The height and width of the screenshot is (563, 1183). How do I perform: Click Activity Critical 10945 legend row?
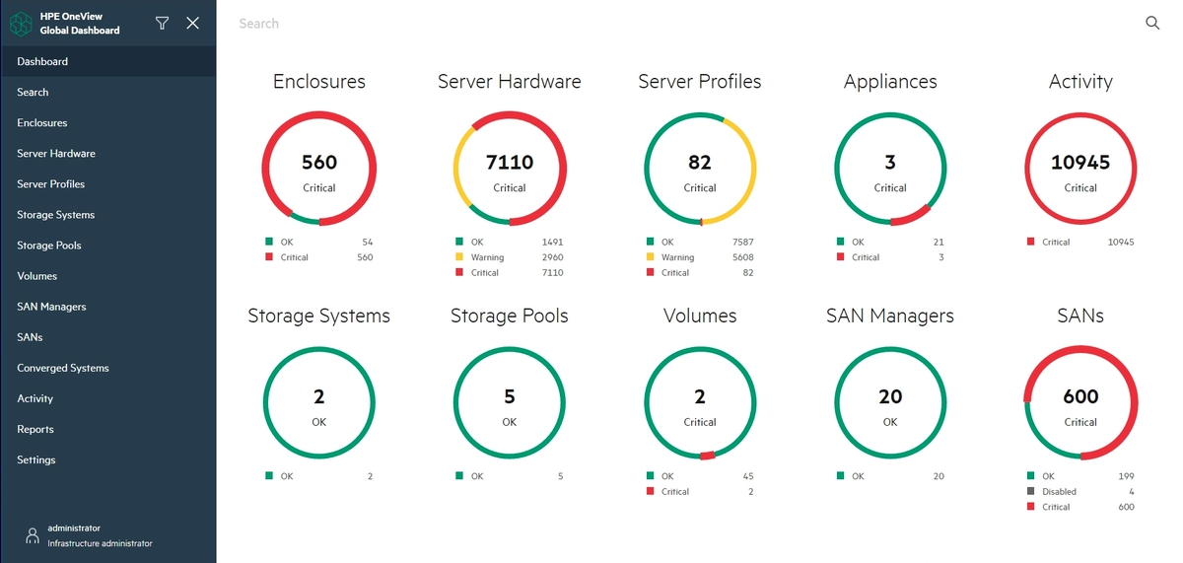pos(1080,242)
